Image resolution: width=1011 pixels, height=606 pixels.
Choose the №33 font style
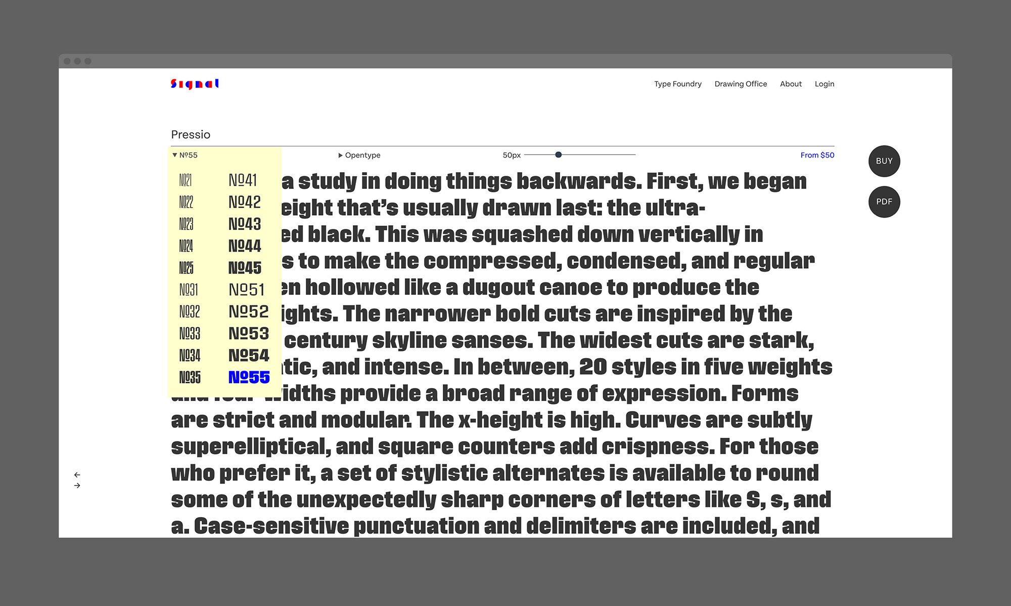point(190,333)
